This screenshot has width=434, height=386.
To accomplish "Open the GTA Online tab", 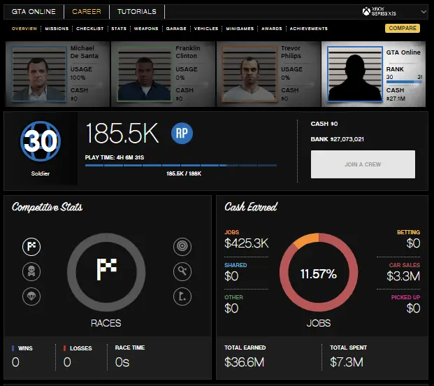I will 34,12.
